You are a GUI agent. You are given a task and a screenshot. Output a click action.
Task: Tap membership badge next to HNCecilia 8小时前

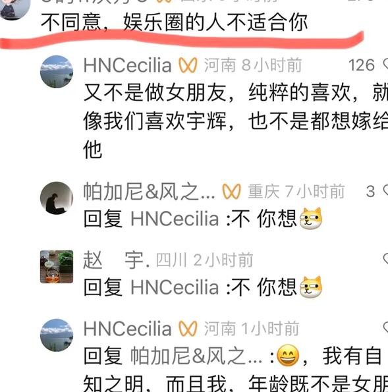click(x=188, y=65)
